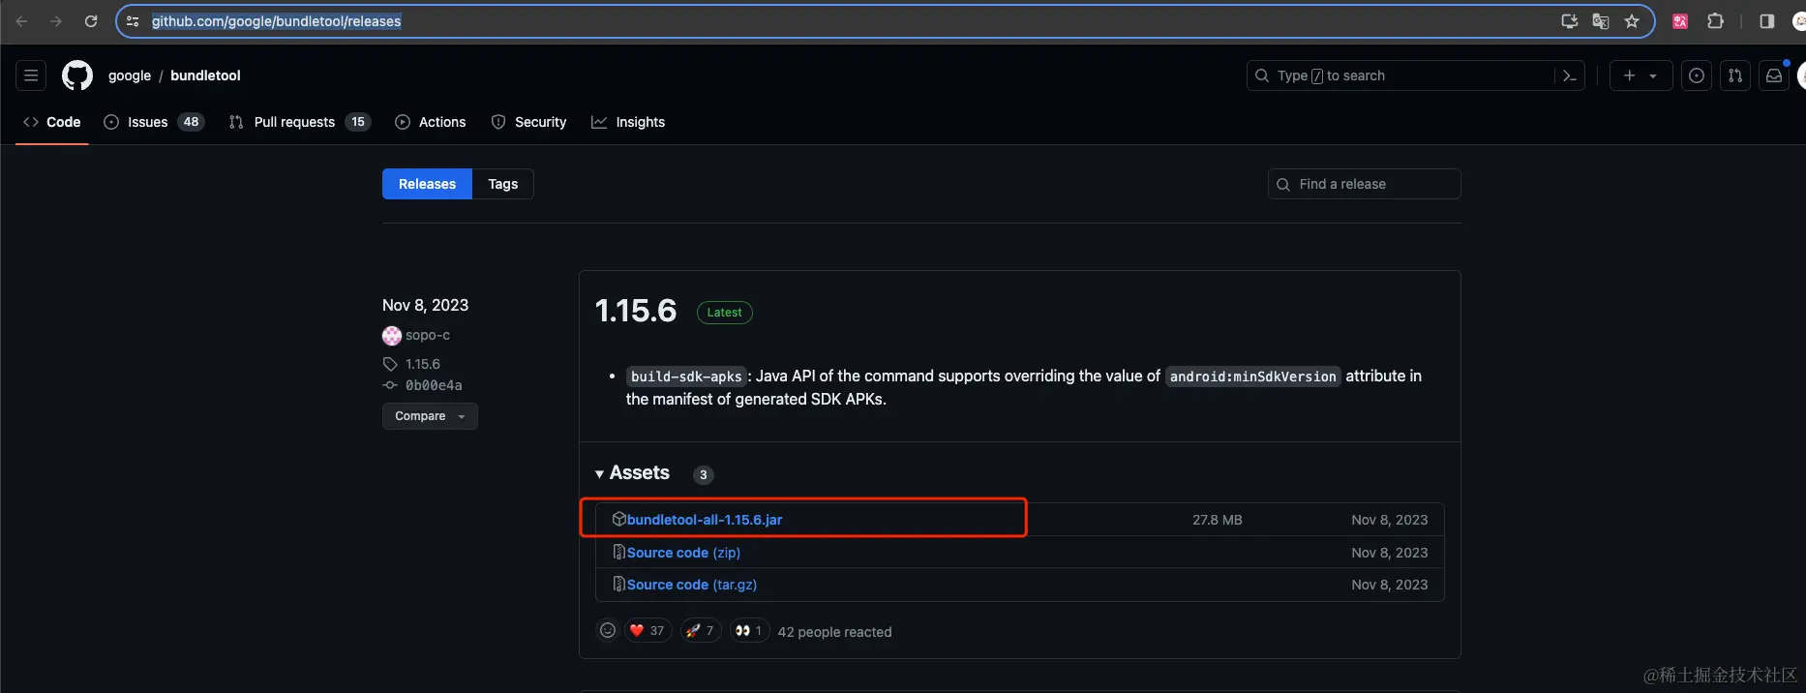Open the Security tab
The height and width of the screenshot is (693, 1806).
click(x=528, y=122)
